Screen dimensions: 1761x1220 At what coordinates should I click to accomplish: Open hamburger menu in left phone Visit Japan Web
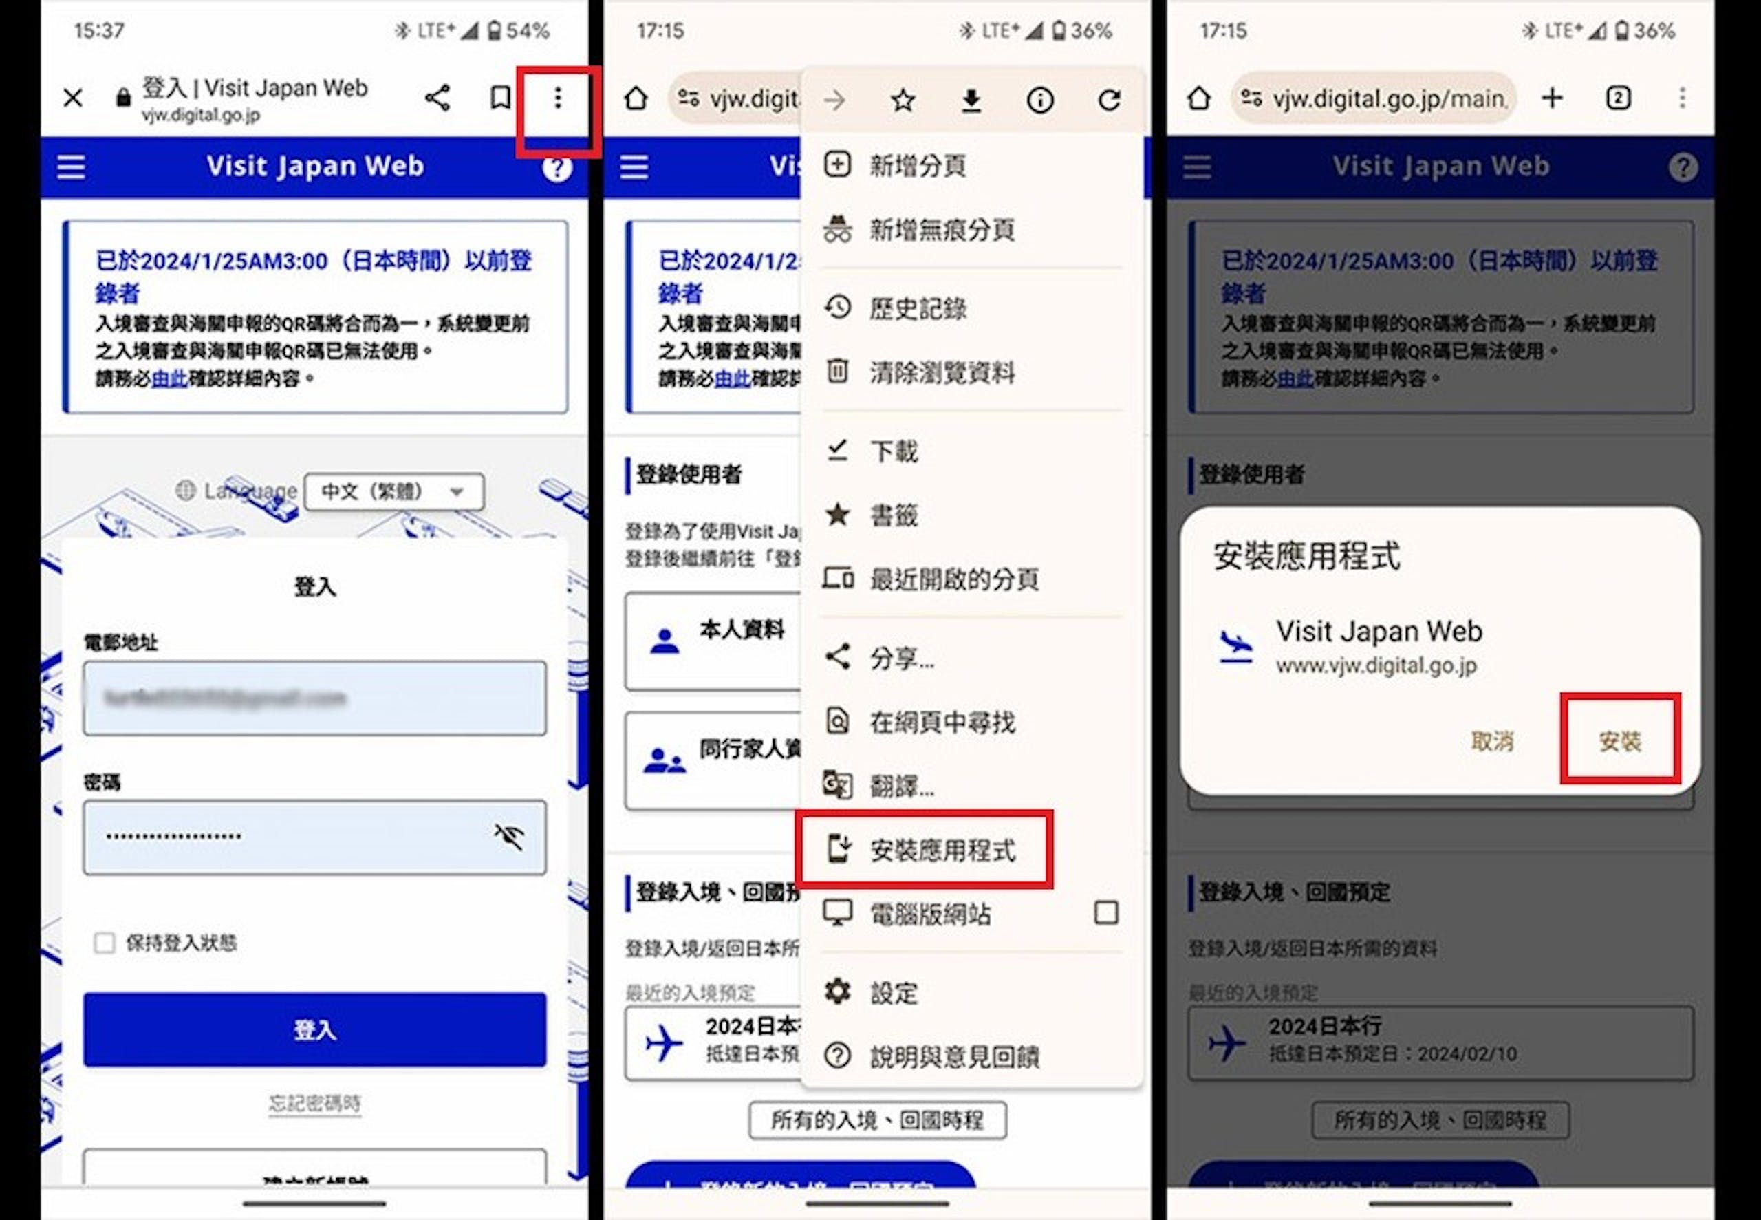click(72, 167)
